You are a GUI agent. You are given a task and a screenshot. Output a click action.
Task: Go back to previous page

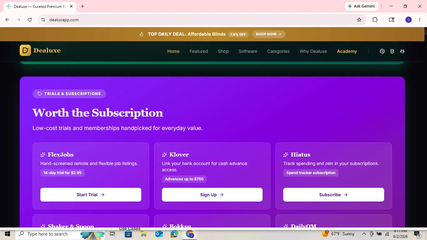point(7,20)
